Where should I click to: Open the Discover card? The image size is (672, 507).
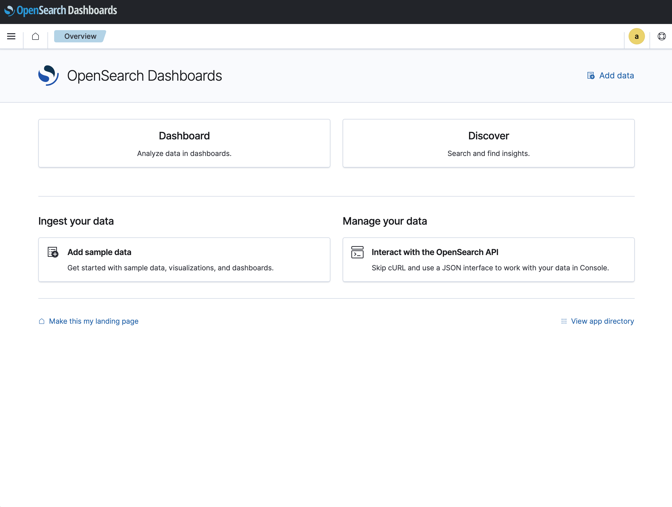(x=488, y=136)
